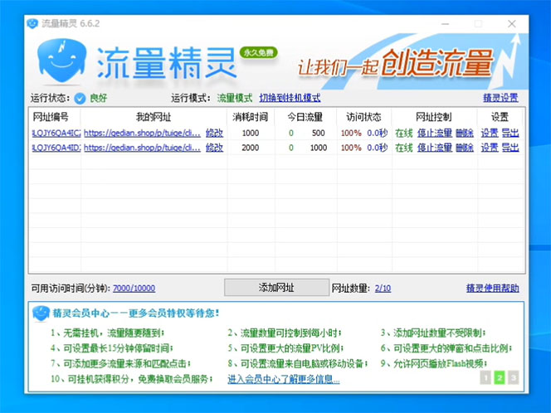Select the green page 2 indicator

pyautogui.click(x=500, y=378)
